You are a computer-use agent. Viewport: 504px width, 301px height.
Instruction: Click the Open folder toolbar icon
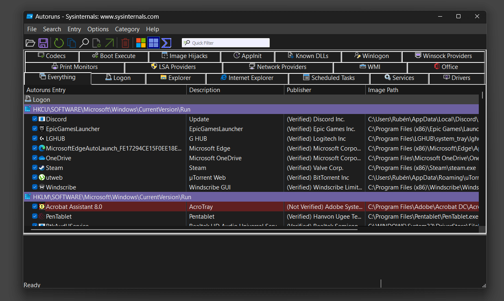point(31,43)
